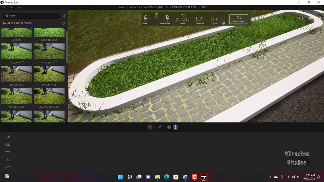The width and height of the screenshot is (324, 182).
Task: Click the microphone tray icon
Action: coord(282,177)
